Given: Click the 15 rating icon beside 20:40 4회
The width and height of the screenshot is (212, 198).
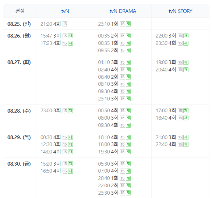Looking at the screenshot, I should pos(180,70).
